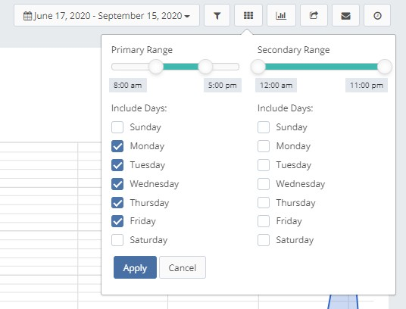Enable Sunday in Primary Range days
Image resolution: width=406 pixels, height=309 pixels.
pos(117,127)
